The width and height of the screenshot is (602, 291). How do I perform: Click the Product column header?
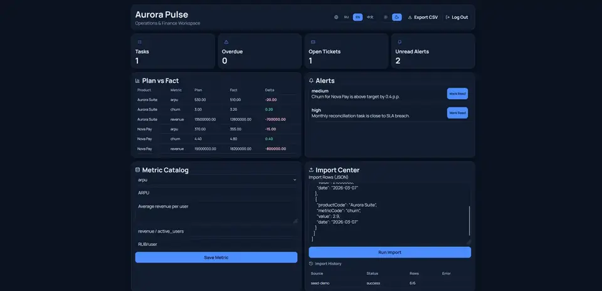coord(144,90)
